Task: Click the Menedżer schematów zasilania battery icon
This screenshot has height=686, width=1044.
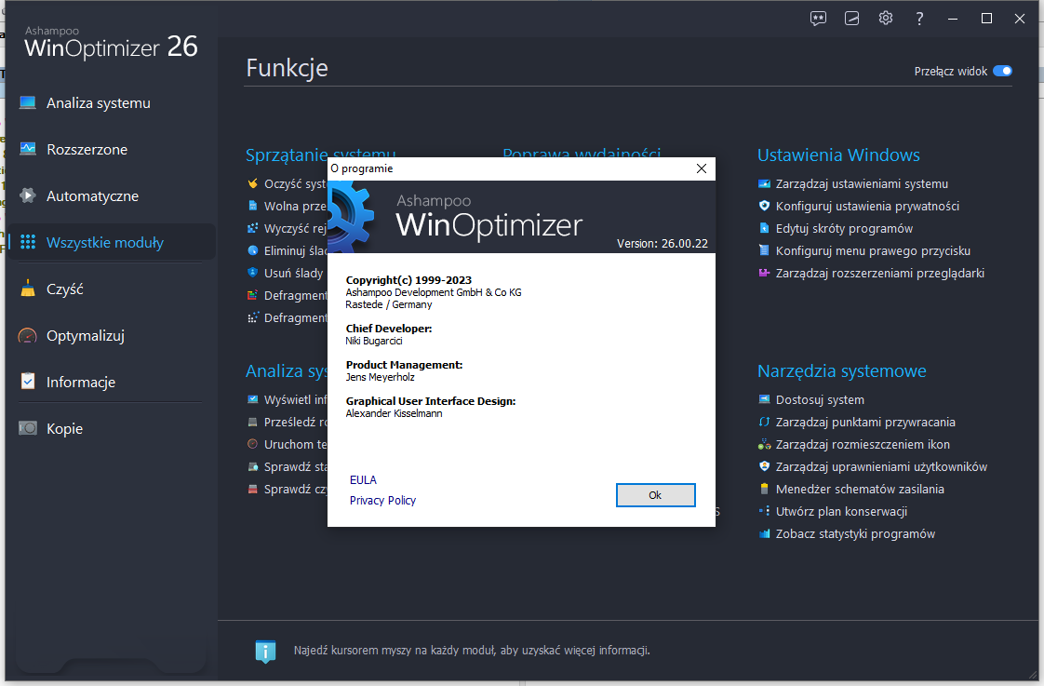Action: point(764,489)
